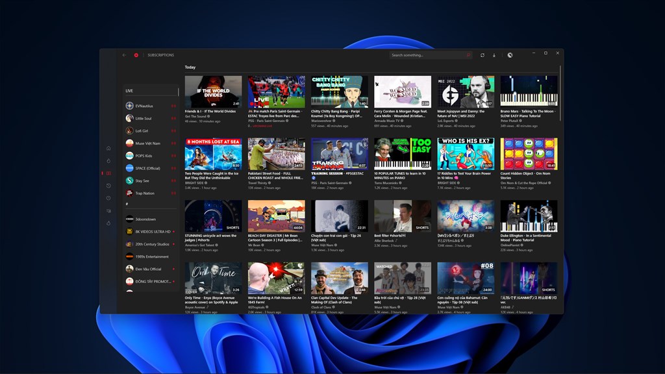Open the PSG pre match live thumbnail
Viewport: 665px width, 374px height.
[x=276, y=92]
